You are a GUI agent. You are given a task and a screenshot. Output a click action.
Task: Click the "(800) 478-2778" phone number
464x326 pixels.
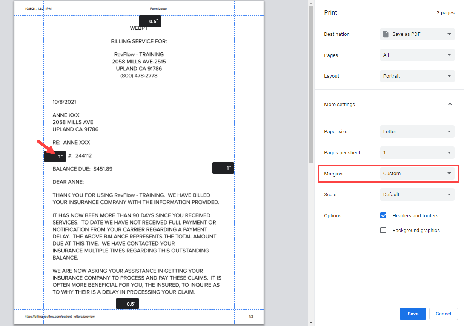click(x=139, y=75)
